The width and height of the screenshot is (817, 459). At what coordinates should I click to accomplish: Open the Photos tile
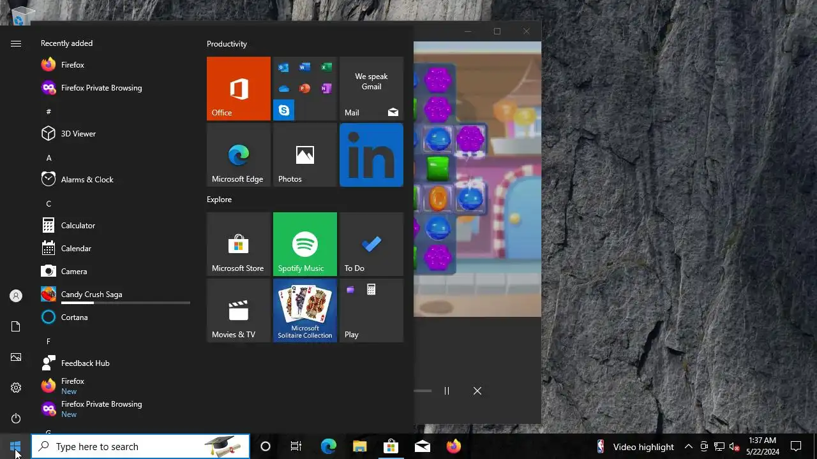(x=305, y=155)
